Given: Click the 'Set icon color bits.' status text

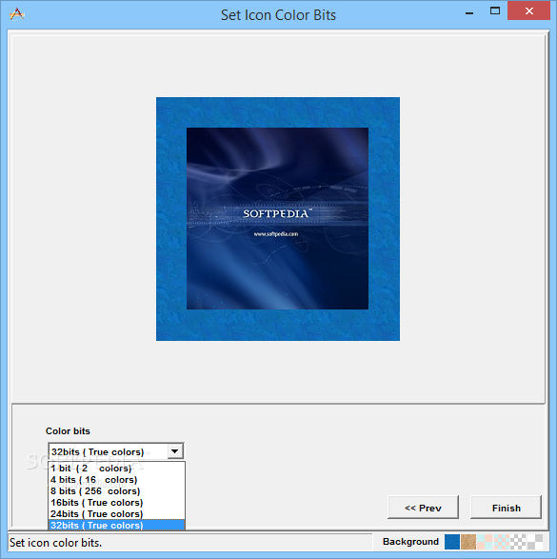Looking at the screenshot, I should (55, 543).
